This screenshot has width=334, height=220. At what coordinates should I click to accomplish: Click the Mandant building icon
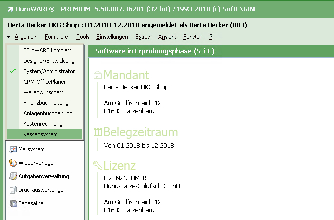point(98,75)
